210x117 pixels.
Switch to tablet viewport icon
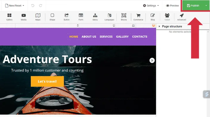pyautogui.click(x=114, y=25)
